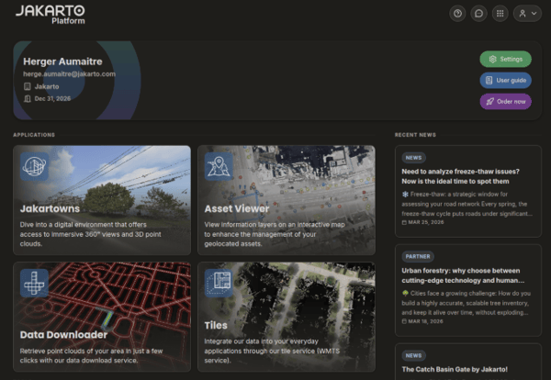
Task: Open the User guide button
Action: point(505,80)
